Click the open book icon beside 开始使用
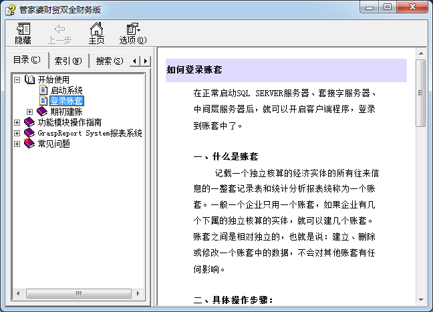The width and height of the screenshot is (433, 312). coord(29,80)
